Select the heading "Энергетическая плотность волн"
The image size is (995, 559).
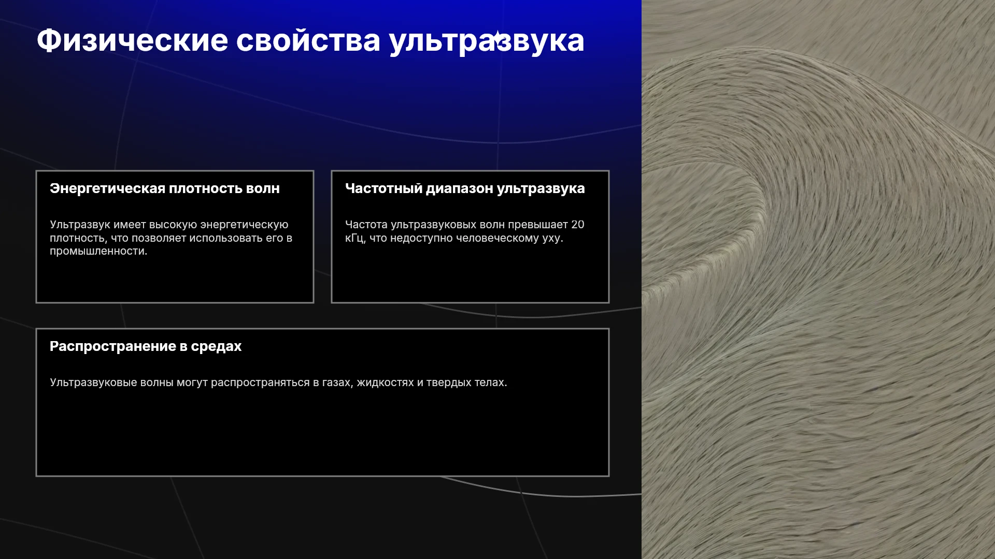click(x=165, y=188)
